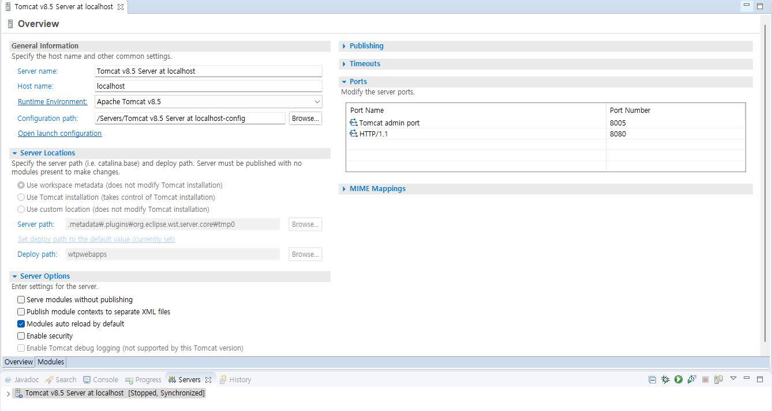Switch to the Overview bottom tab
The height and width of the screenshot is (411, 772).
point(19,362)
